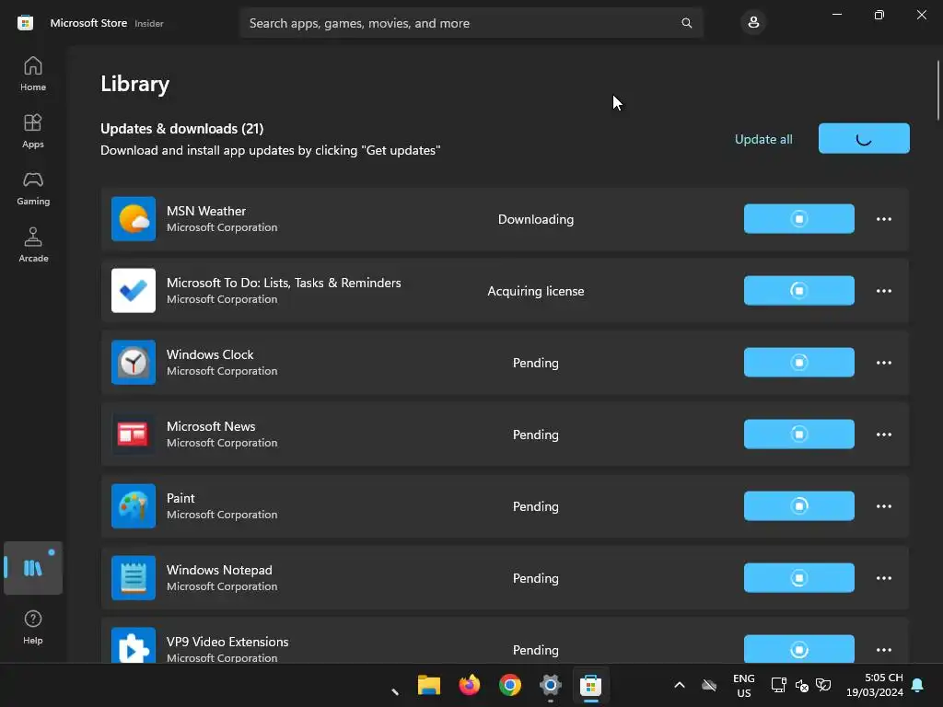Screen dimensions: 943x707
Task: Stop the MSN Weather download
Action: tap(798, 219)
